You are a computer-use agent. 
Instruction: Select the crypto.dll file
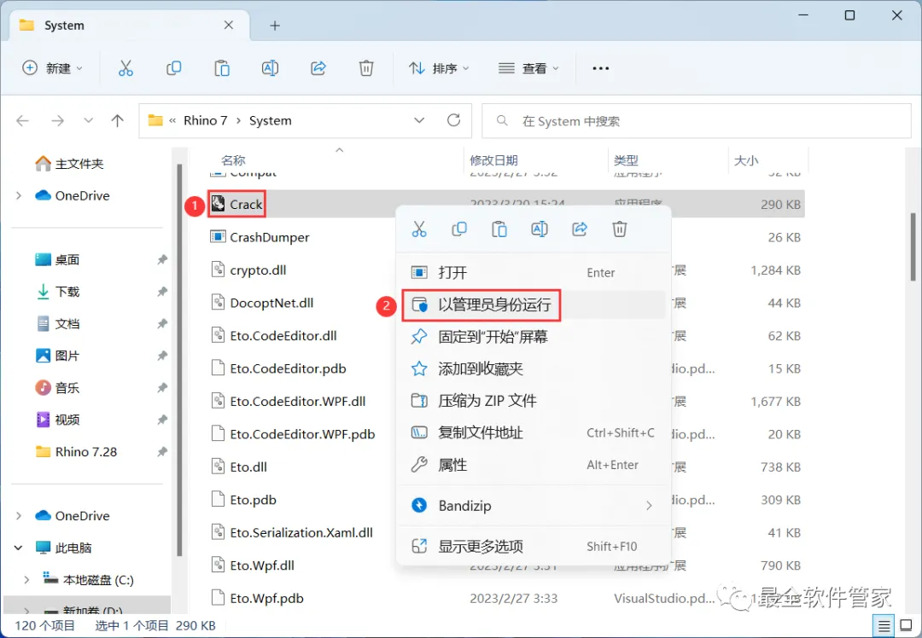(x=248, y=270)
